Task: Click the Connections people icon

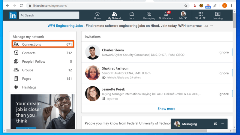Action: (16, 44)
